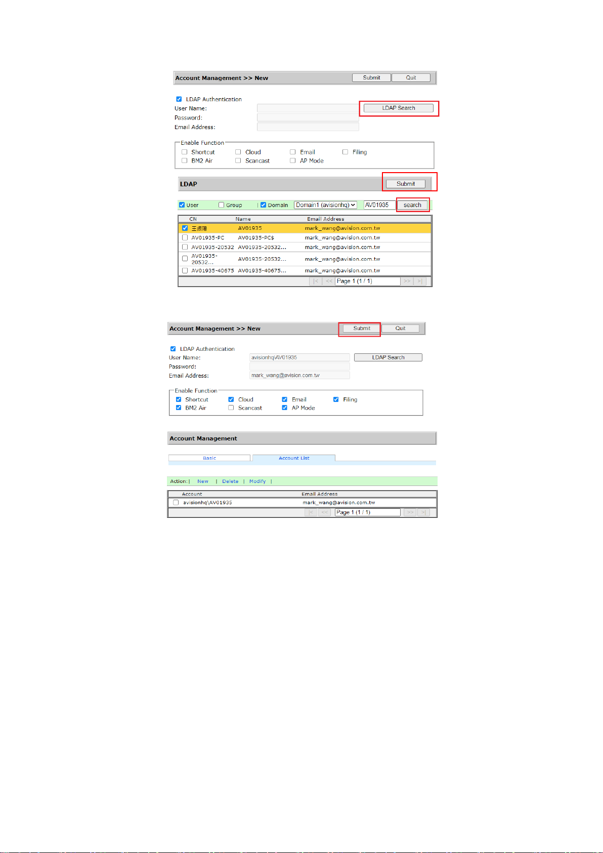Toggle LDAP Authentication in the filled New form
This screenshot has height=853, width=603.
pyautogui.click(x=173, y=349)
